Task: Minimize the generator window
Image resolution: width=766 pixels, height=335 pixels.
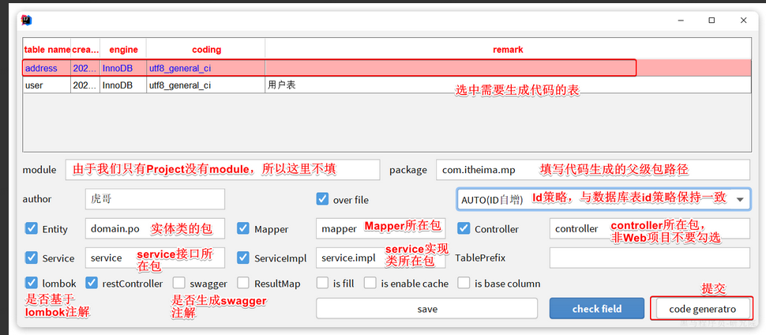Action: [x=681, y=21]
